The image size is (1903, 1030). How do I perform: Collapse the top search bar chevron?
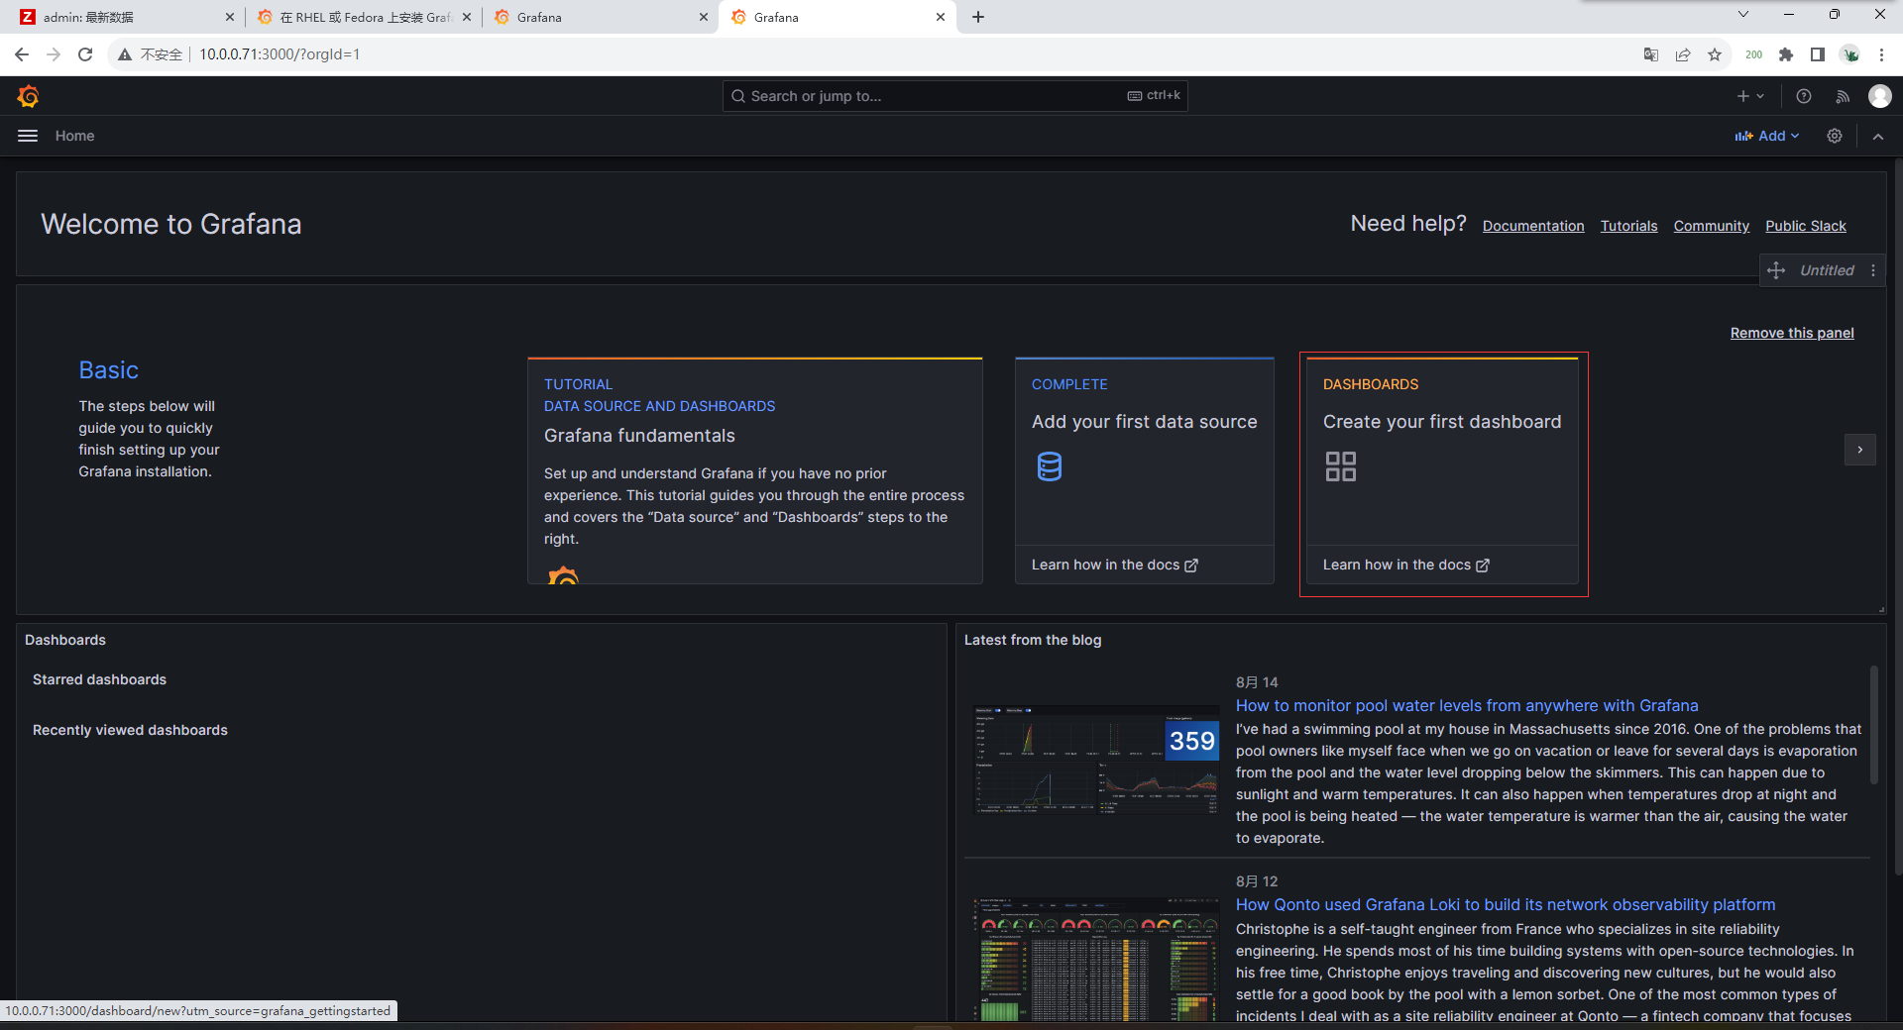1878,137
